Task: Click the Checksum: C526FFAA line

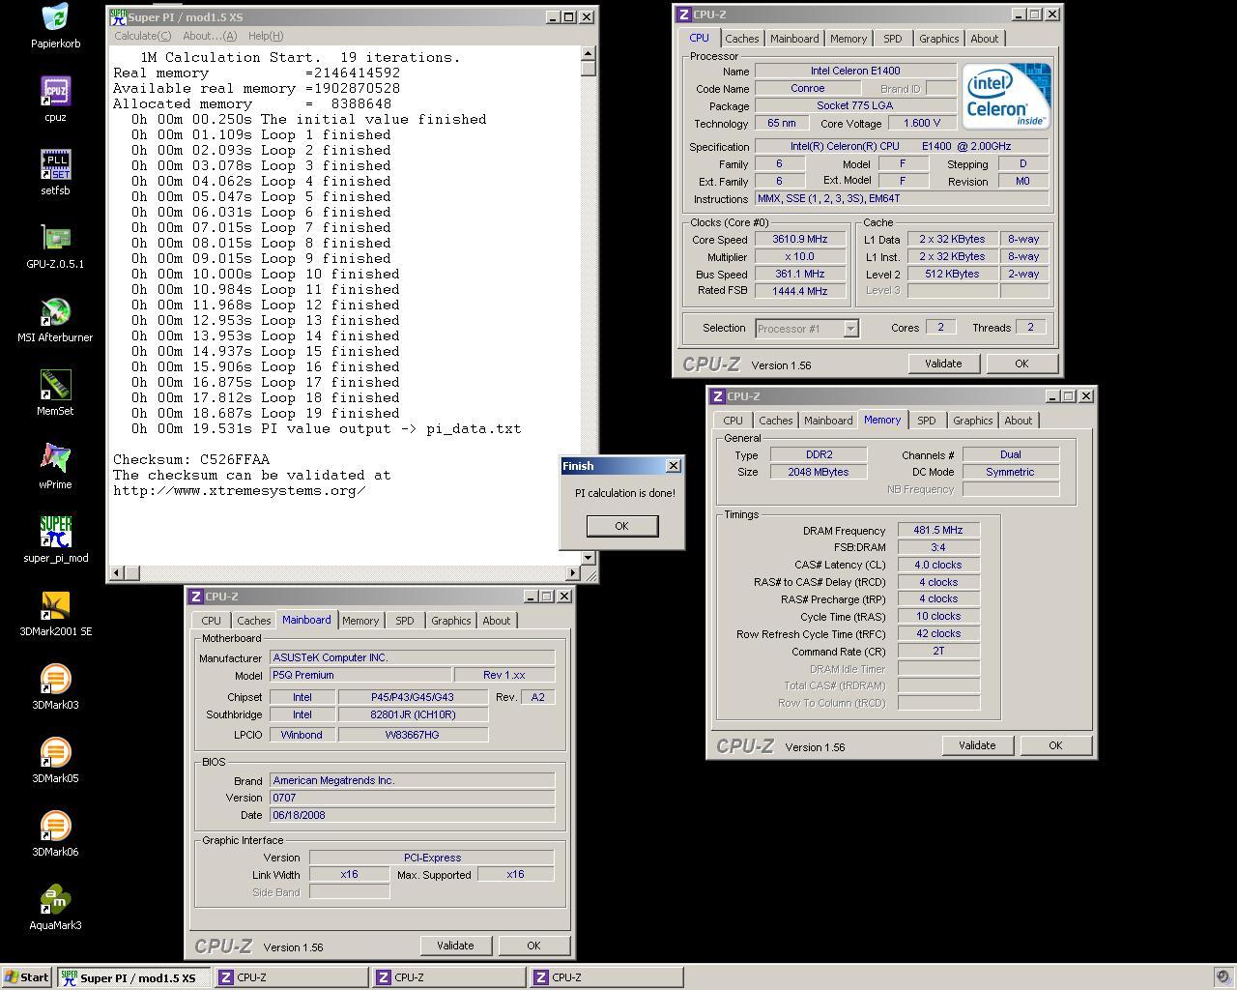Action: click(x=191, y=459)
